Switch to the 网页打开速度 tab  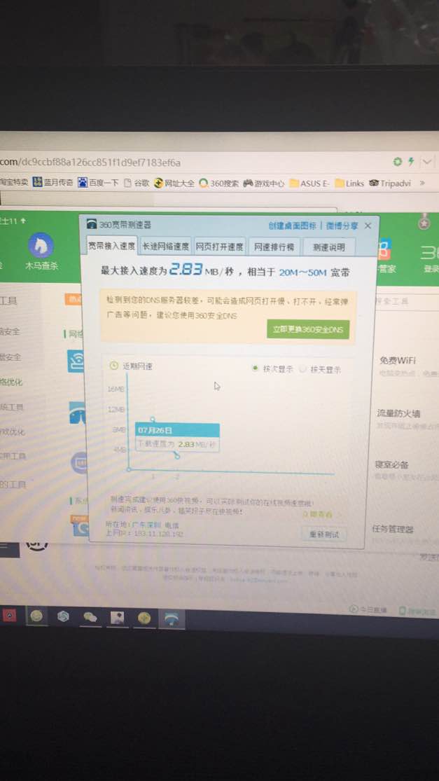click(x=220, y=247)
